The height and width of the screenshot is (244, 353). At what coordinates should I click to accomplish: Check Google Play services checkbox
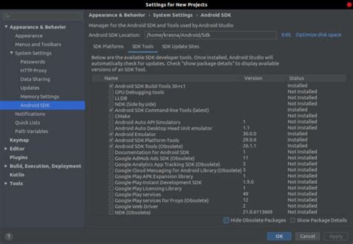tap(111, 195)
